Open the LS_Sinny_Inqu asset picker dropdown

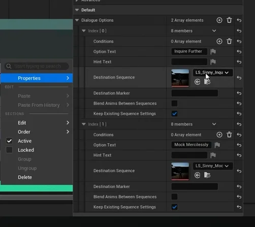coord(213,73)
